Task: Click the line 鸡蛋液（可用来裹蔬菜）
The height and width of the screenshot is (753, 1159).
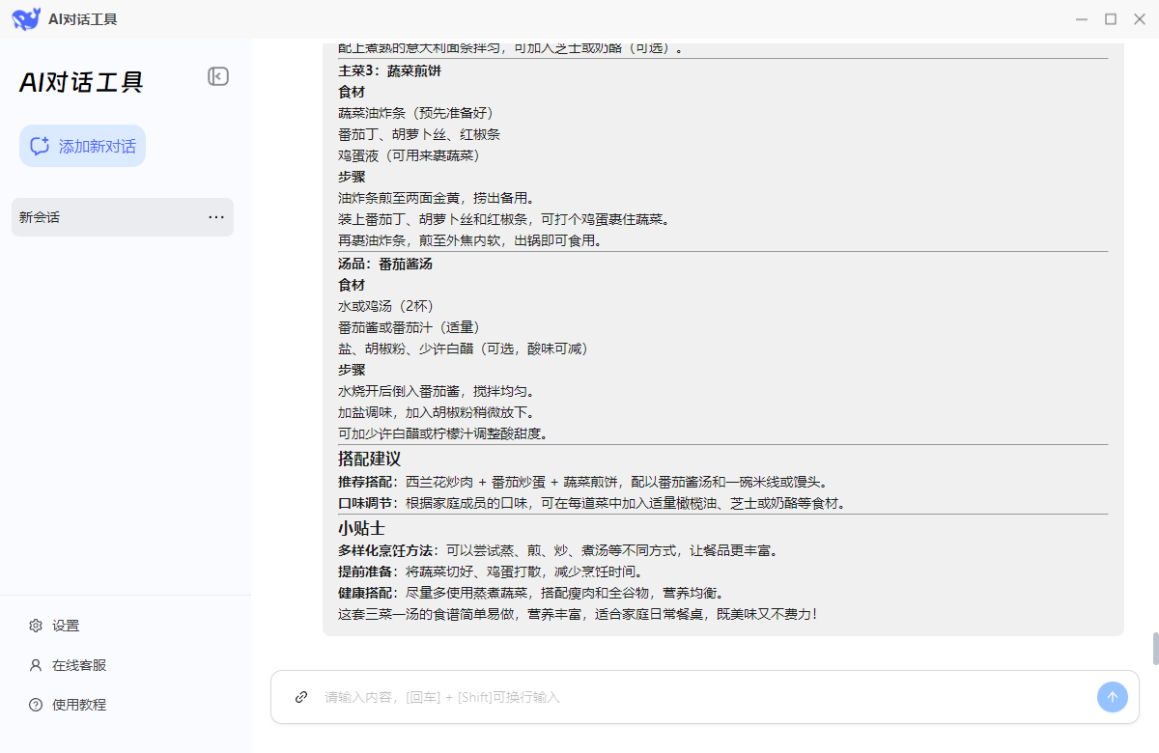Action: [410, 155]
